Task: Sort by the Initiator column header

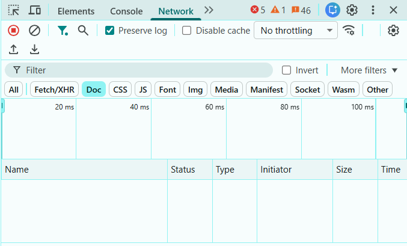Action: pos(295,170)
